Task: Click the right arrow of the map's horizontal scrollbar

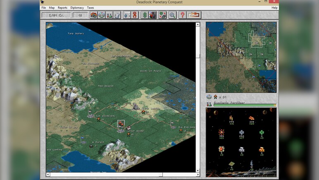Action: [198, 174]
